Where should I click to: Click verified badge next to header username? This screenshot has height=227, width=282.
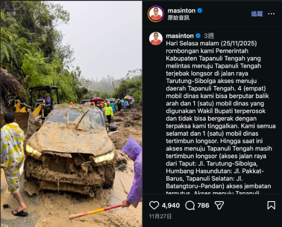(x=200, y=11)
